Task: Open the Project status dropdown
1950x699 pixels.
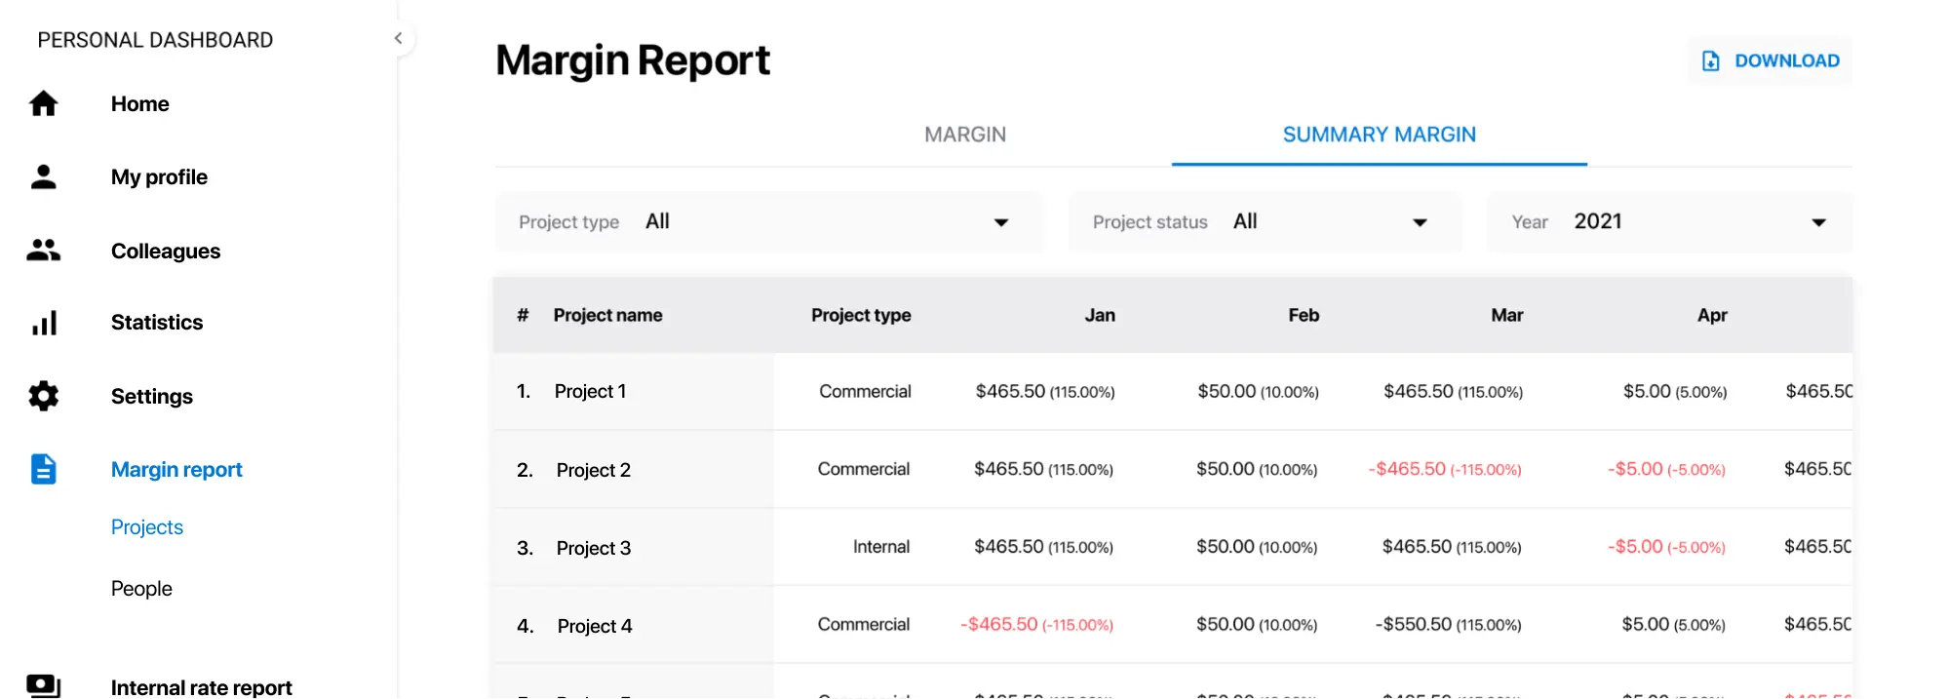Action: [1266, 222]
